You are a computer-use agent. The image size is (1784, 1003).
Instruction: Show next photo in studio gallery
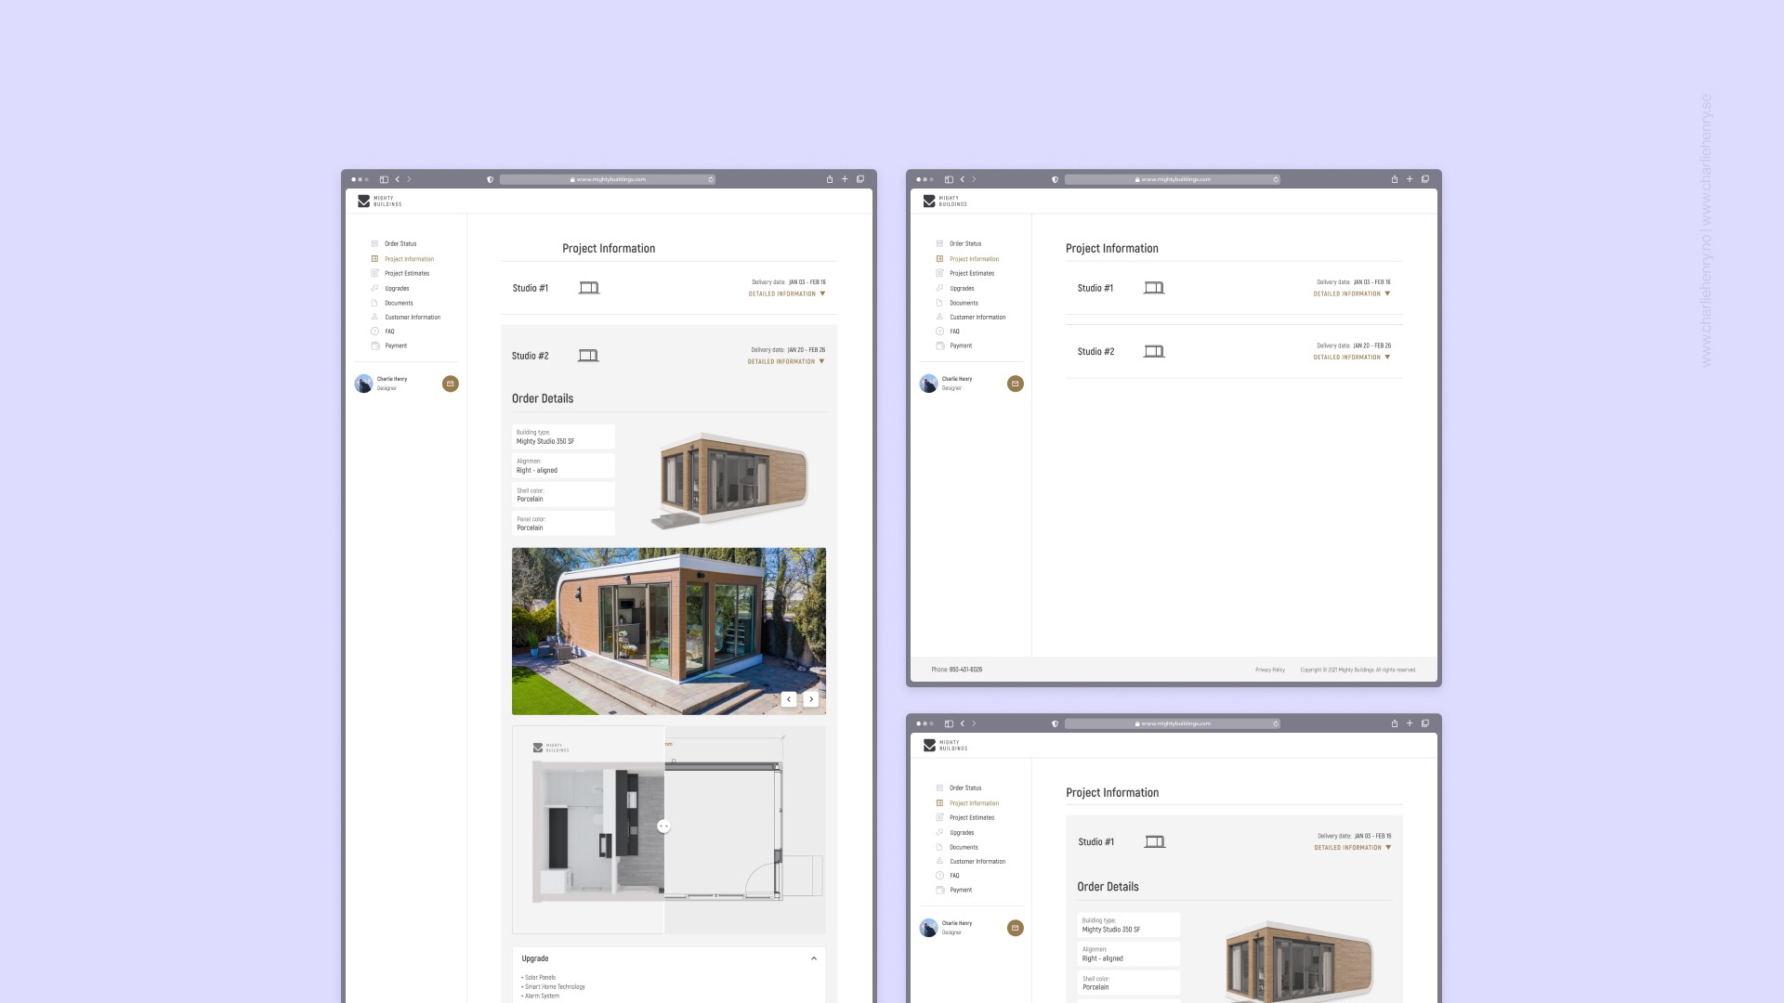(811, 699)
